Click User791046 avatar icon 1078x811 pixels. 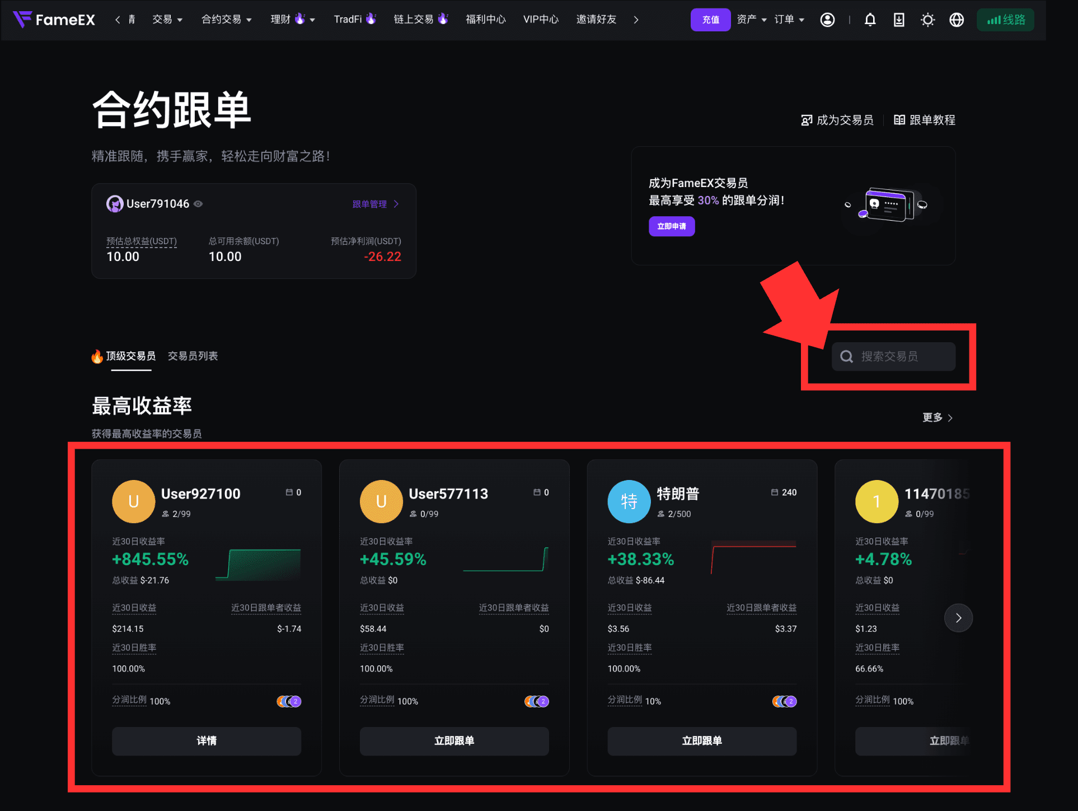click(x=115, y=204)
